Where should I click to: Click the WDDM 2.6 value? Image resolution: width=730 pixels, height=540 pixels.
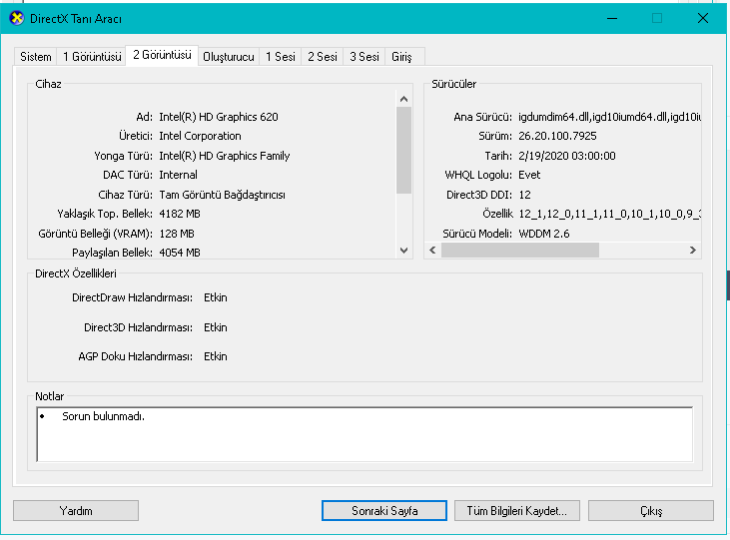tap(544, 234)
